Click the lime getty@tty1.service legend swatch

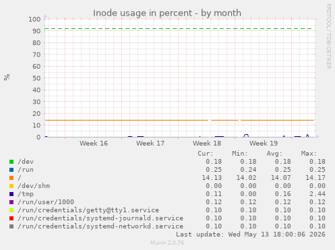click(x=11, y=210)
